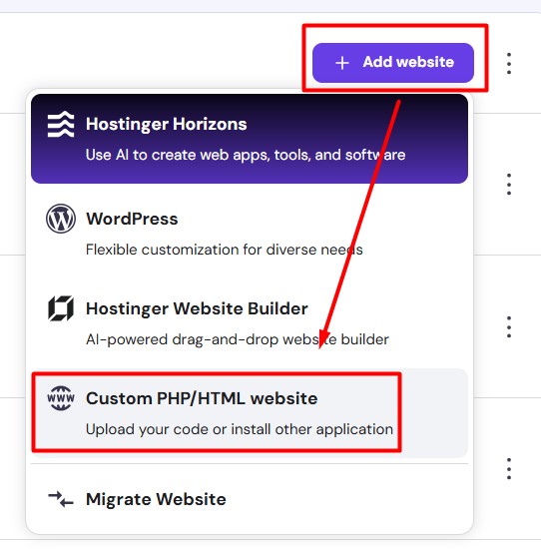
Task: Open kebab menu beside Add website
Action: [x=509, y=63]
